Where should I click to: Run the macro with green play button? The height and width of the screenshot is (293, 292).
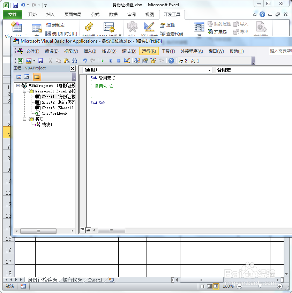tap(103, 61)
